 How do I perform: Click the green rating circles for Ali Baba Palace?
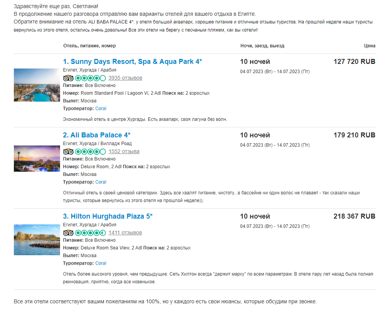90,152
